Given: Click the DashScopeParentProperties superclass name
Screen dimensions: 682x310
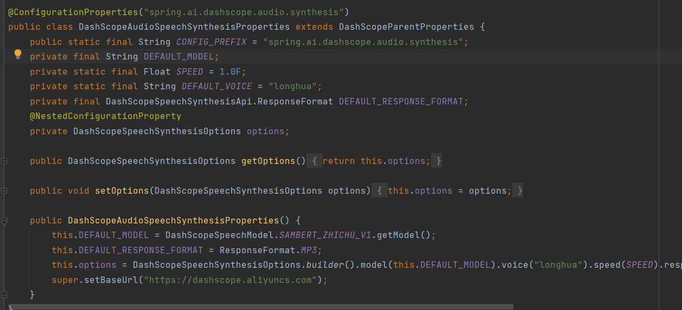Looking at the screenshot, I should pyautogui.click(x=406, y=27).
